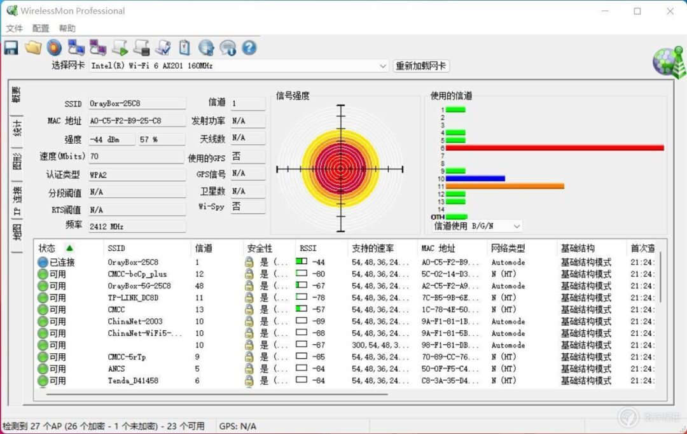The height and width of the screenshot is (434, 687).
Task: Sort by the MAC 地址 column header
Action: (452, 248)
